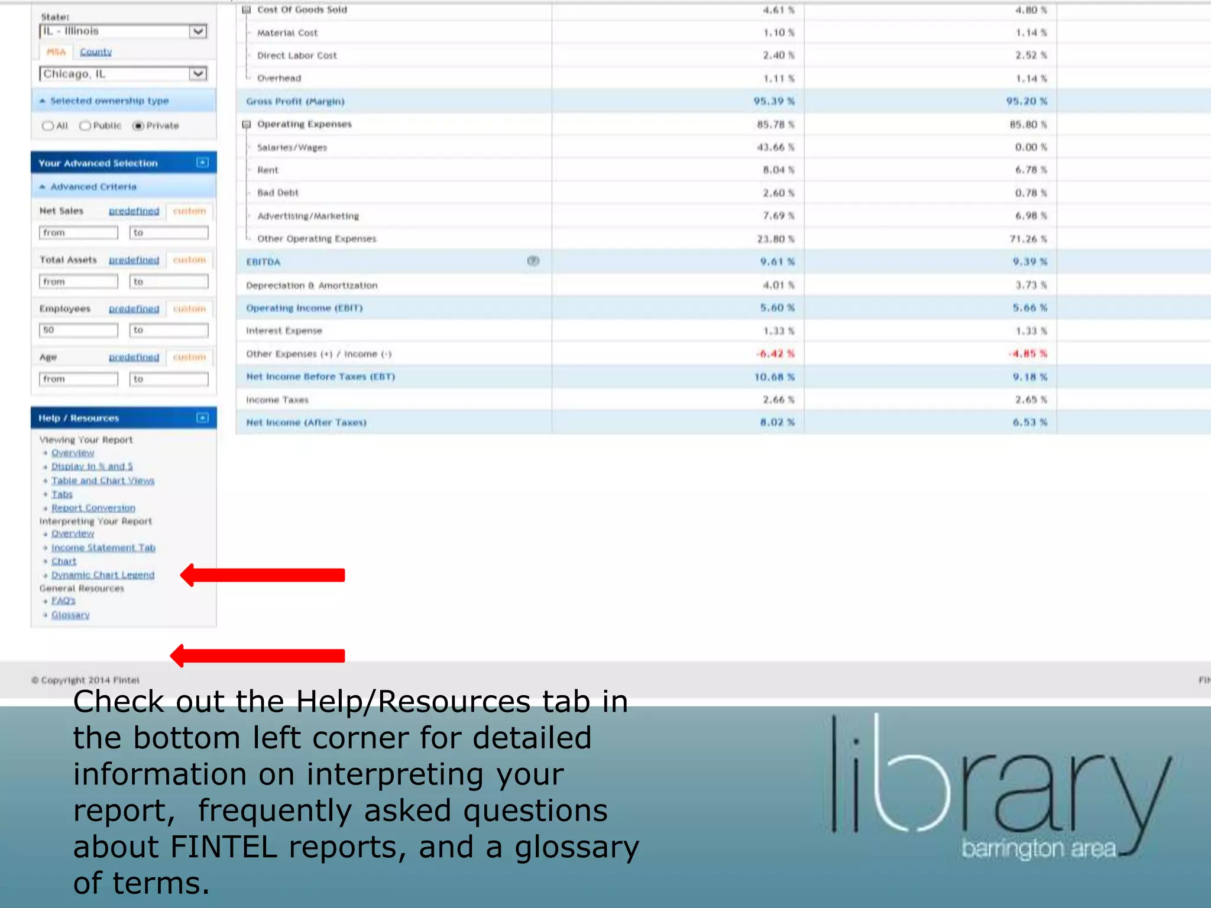This screenshot has height=908, width=1211.
Task: Click the EBITDA help question icon
Action: pyautogui.click(x=533, y=261)
